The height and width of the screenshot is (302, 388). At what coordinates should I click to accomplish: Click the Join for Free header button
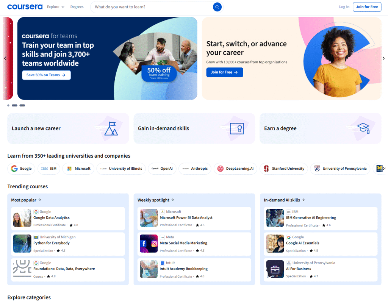click(366, 7)
